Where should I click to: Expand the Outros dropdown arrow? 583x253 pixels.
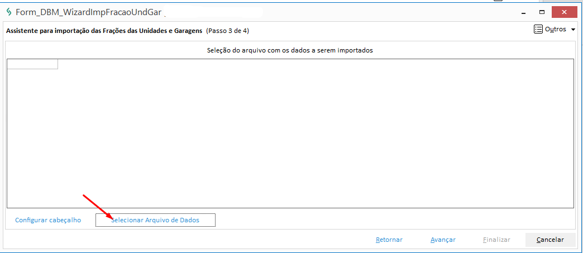pos(574,30)
